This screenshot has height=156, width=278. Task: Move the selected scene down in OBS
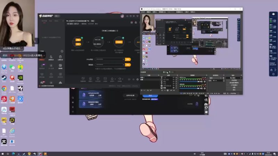pyautogui.click(x=151, y=90)
